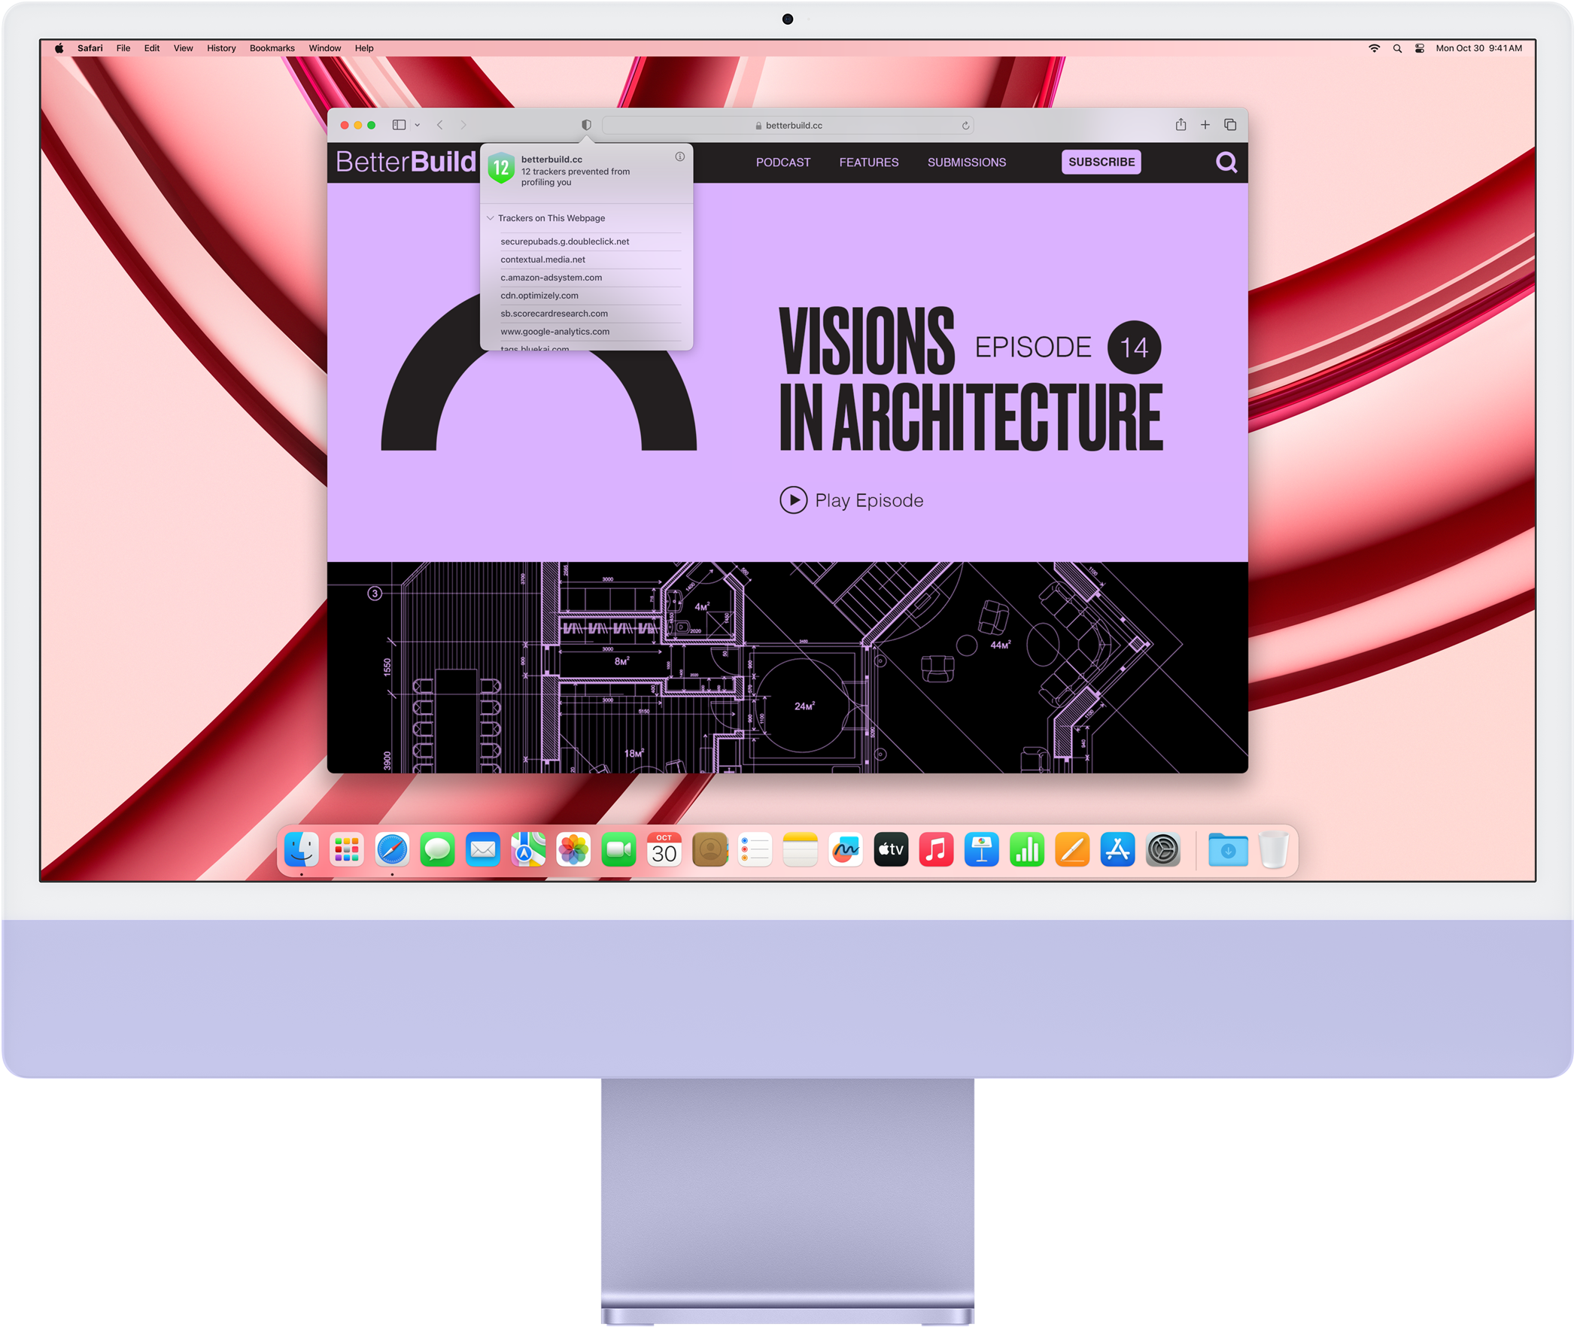The height and width of the screenshot is (1327, 1577).
Task: Click the architectural floor plan image
Action: click(788, 668)
